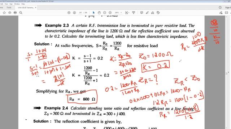Print the document with the printer icon
Screen dimensions: 231x129
click(15, 13)
